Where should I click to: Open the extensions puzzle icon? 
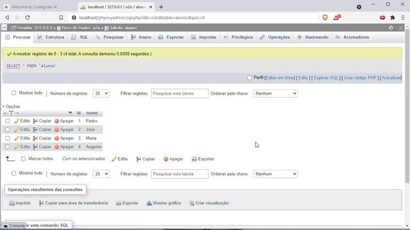click(x=393, y=17)
